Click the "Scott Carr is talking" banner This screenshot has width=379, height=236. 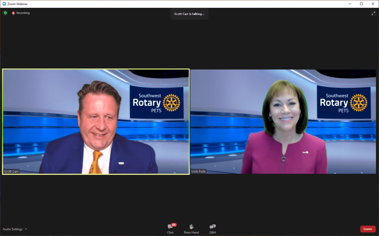pos(189,14)
